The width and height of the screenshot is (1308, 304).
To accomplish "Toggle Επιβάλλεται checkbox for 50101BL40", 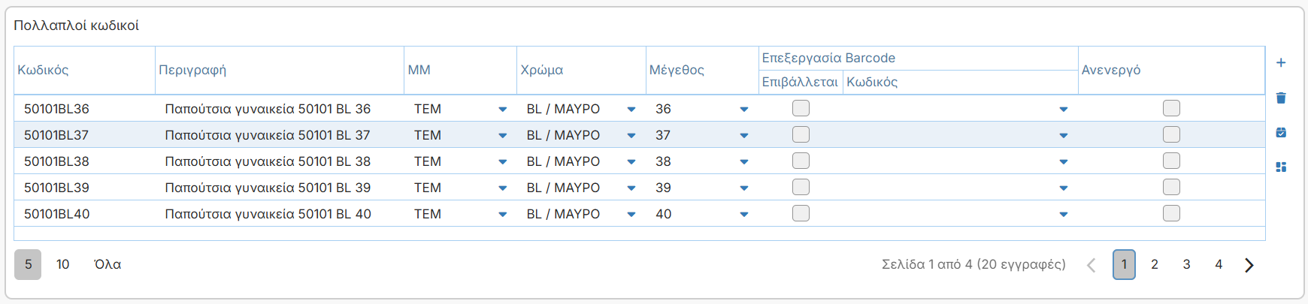I will (x=801, y=213).
